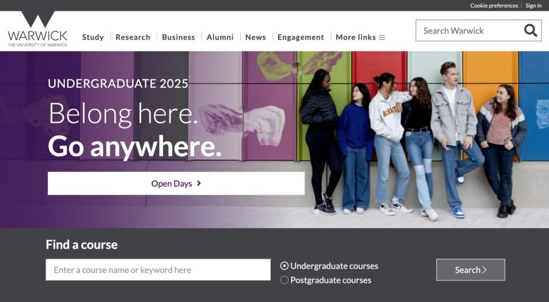Screen dimensions: 549x302
Task: Open the Research navigation item
Action: [133, 37]
